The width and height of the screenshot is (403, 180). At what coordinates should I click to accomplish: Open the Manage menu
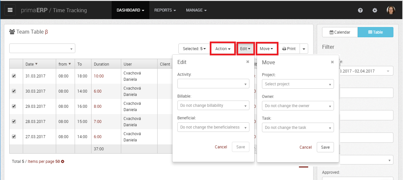(x=196, y=10)
